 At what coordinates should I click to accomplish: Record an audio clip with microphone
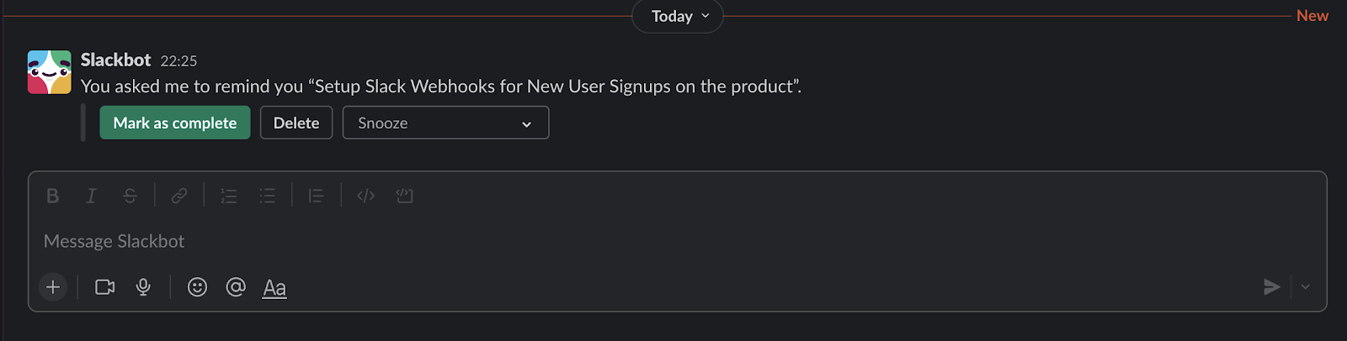tap(143, 287)
